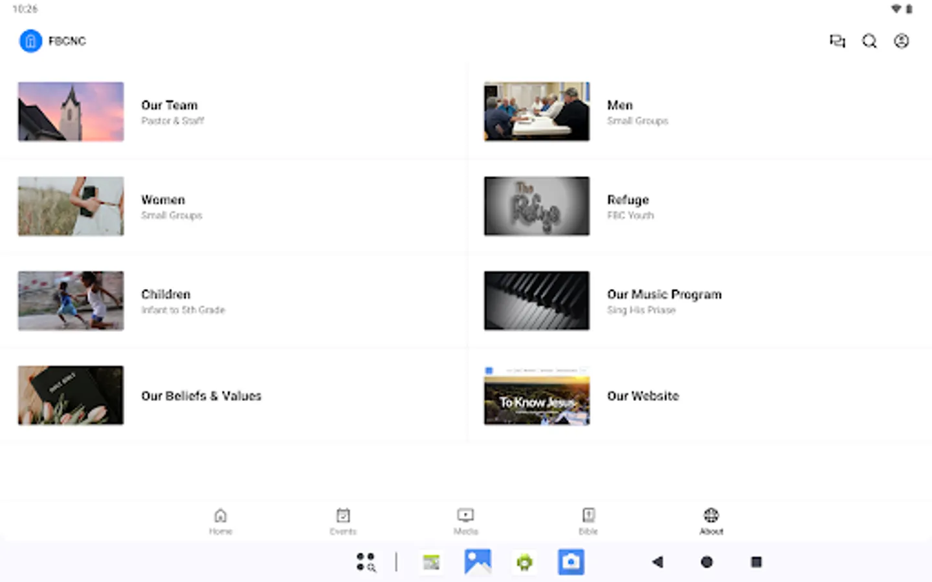Image resolution: width=932 pixels, height=582 pixels.
Task: Open the Events calendar icon in bottom navigation
Action: [343, 521]
